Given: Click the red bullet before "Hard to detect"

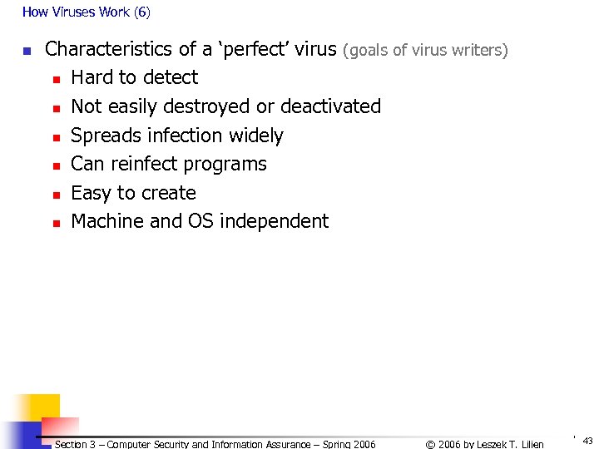Looking at the screenshot, I should coord(56,79).
